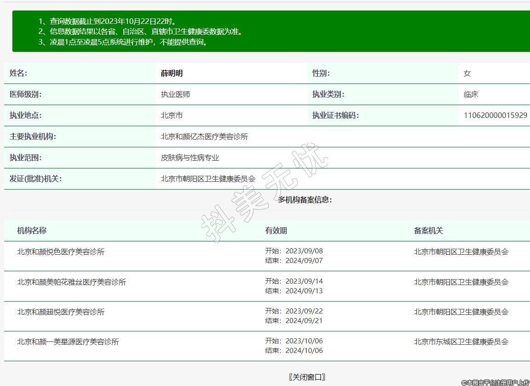This screenshot has width=530, height=386.
Task: Click 北京和颜亿杰医疗美容诊所 main institution text
Action: pos(204,137)
